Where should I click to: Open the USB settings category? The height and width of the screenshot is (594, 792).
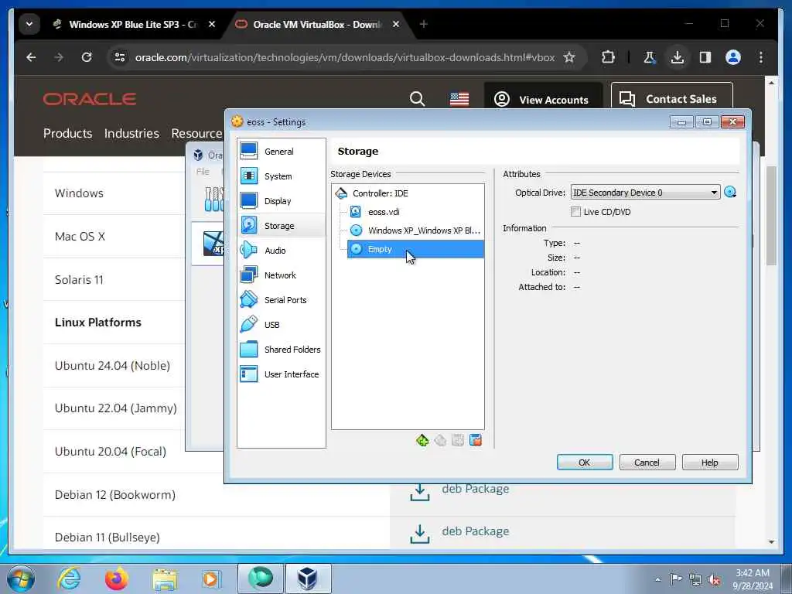(x=281, y=324)
